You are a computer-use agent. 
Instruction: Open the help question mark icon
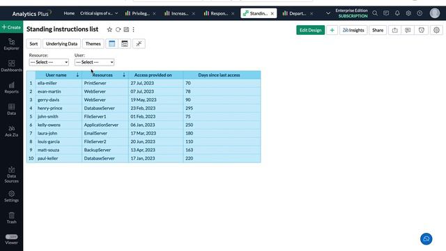tap(420, 13)
